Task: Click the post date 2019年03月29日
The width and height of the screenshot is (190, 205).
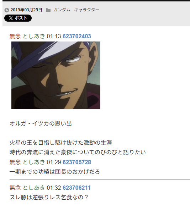Action: point(26,10)
